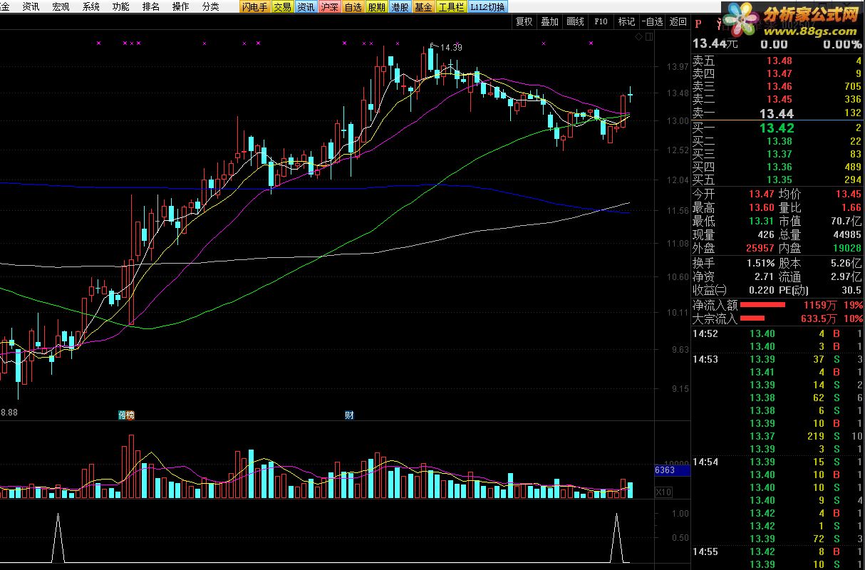Open the F10 company info button
865x570 pixels.
[601, 22]
